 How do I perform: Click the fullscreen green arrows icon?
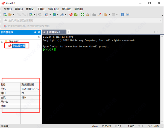coord(83,14)
